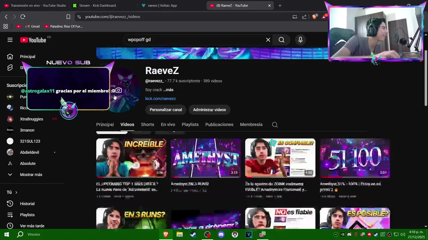The image size is (428, 240).
Task: Open the Playlists channel tab
Action: (190, 125)
